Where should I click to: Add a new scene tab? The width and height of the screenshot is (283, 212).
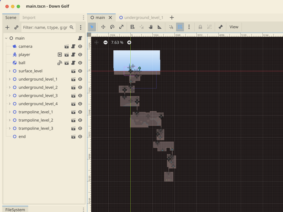[172, 18]
